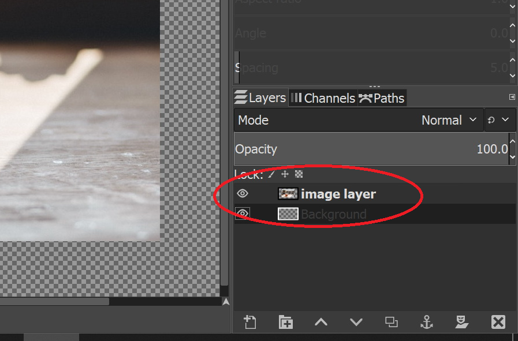Image resolution: width=518 pixels, height=341 pixels.
Task: Increase brush Angle value
Action: click(x=512, y=25)
